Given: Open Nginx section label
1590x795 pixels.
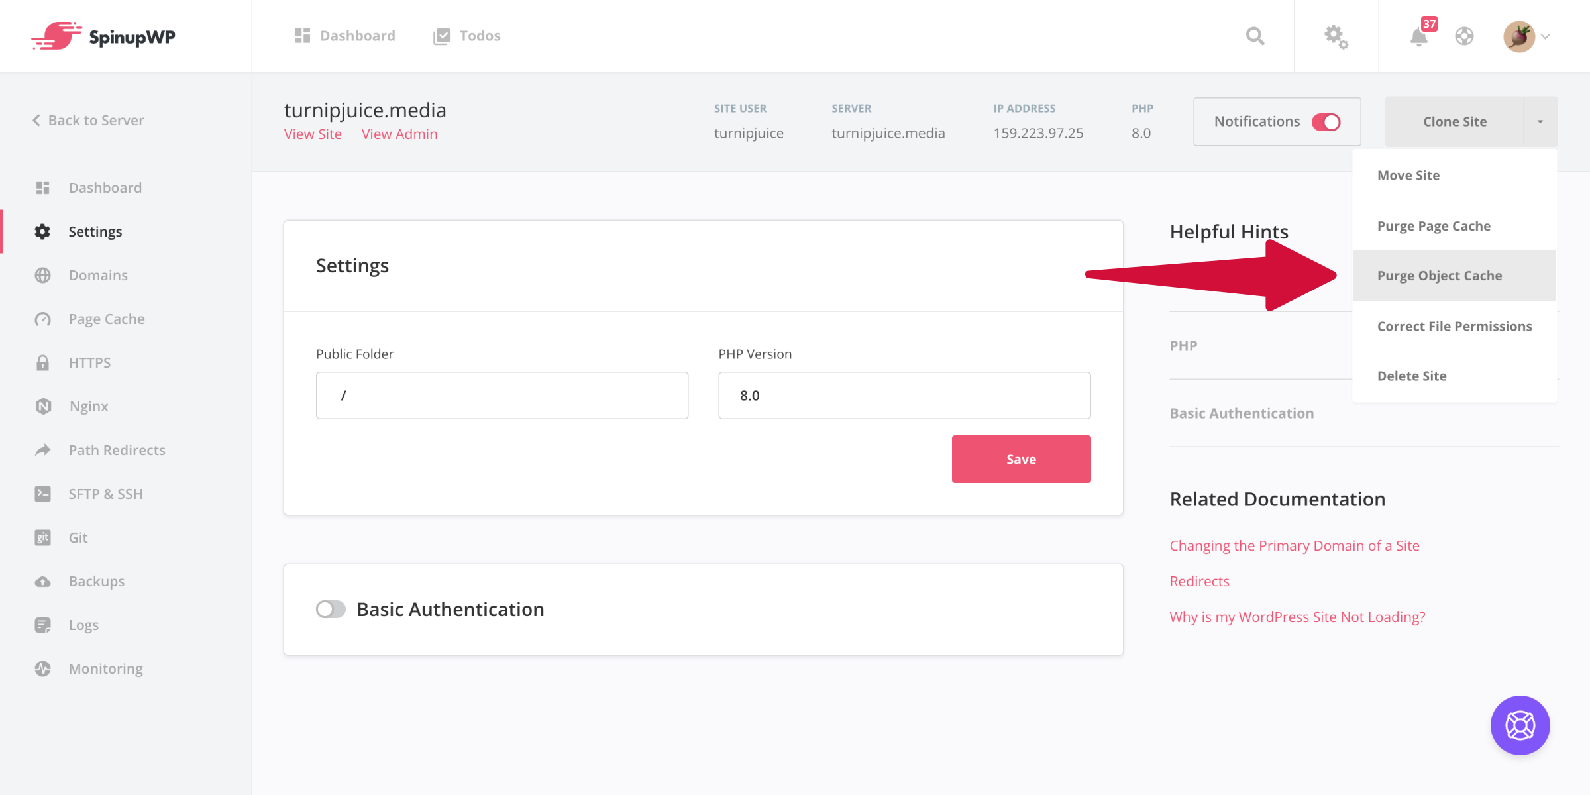Looking at the screenshot, I should 89,406.
